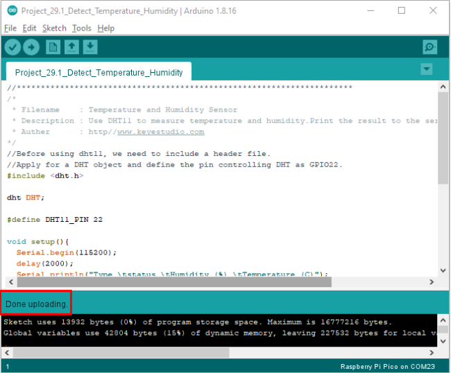Maximize the Arduino window
This screenshot has height=373, width=451.
(x=402, y=10)
